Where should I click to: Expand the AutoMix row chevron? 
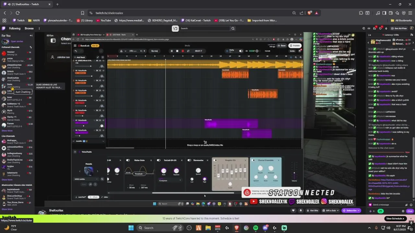tap(103, 141)
